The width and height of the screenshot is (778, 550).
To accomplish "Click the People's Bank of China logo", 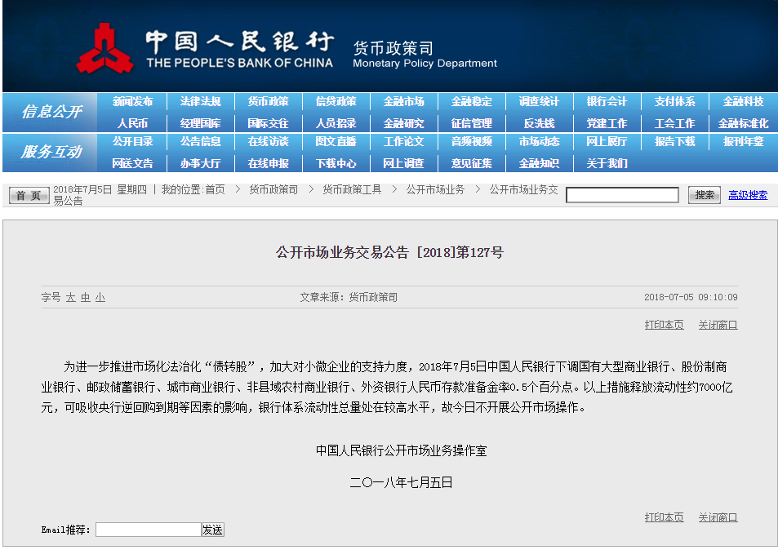I will point(104,48).
